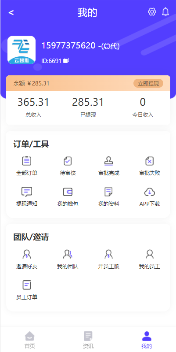Open notifications with the bell icon
Image resolution: width=176 pixels, height=352 pixels.
tap(165, 11)
